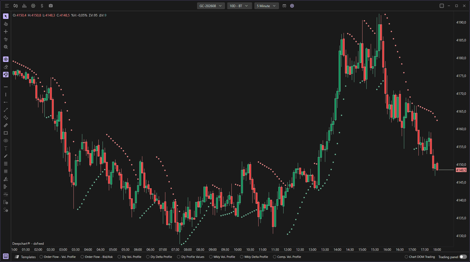Click the 4148,5 current price label
470x262 pixels.
[x=461, y=170]
